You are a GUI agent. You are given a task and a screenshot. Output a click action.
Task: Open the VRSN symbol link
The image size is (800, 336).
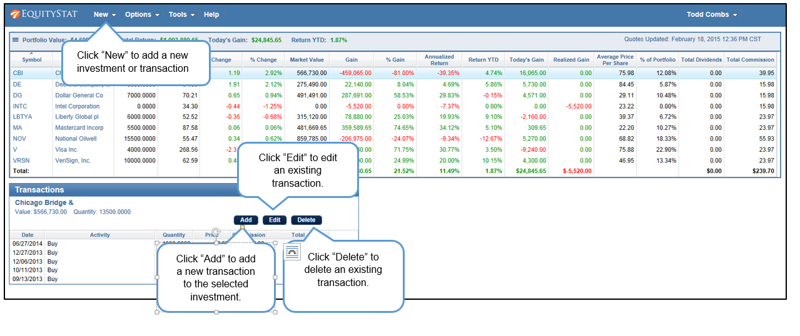coord(21,161)
